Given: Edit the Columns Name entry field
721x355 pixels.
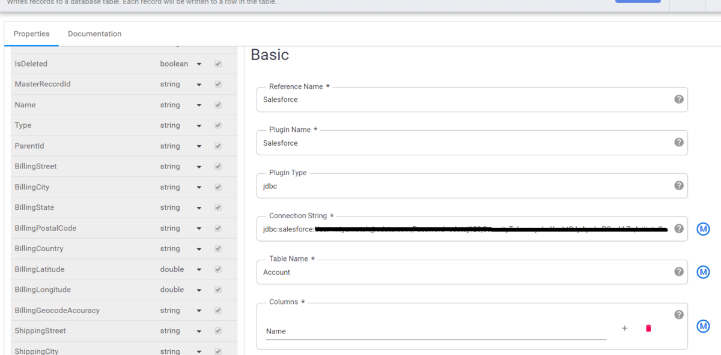Looking at the screenshot, I should coord(436,331).
